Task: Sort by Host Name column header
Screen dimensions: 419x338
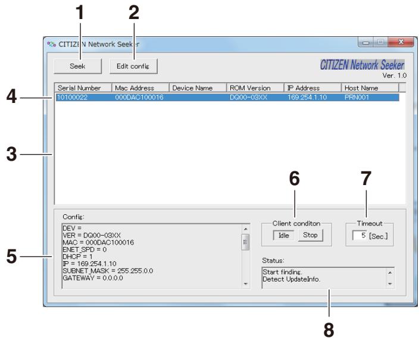Action: click(x=370, y=88)
